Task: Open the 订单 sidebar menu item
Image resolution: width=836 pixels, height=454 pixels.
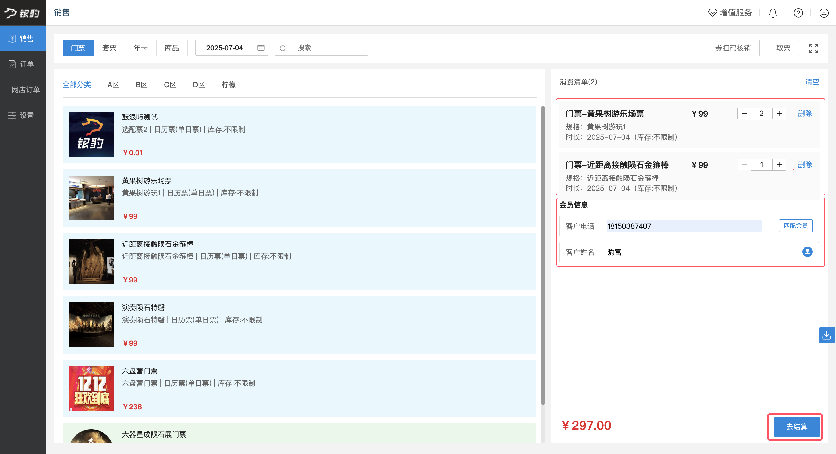Action: pyautogui.click(x=23, y=64)
